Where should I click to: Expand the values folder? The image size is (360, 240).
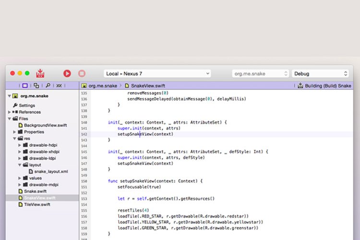click(20, 178)
